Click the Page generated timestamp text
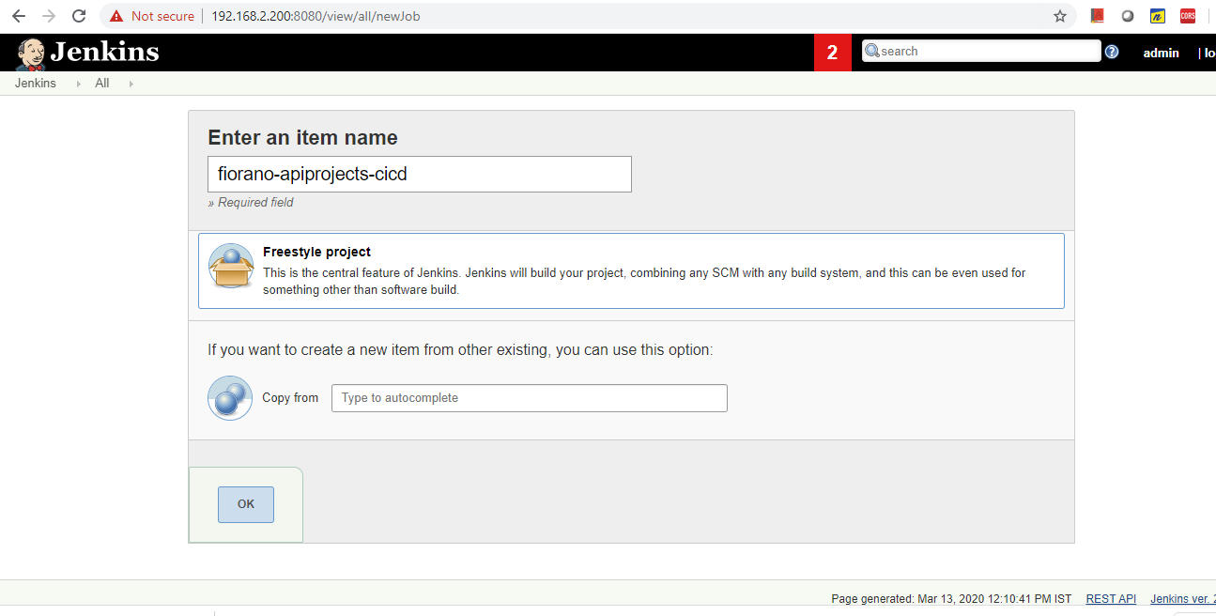 [951, 599]
